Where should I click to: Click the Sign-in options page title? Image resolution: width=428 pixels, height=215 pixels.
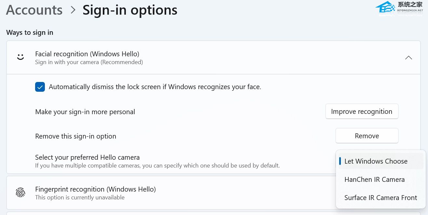pos(130,10)
